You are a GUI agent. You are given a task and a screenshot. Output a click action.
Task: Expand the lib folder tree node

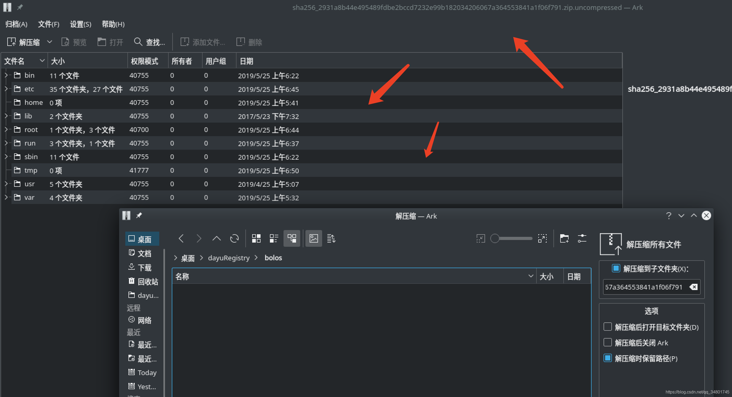[x=6, y=116]
